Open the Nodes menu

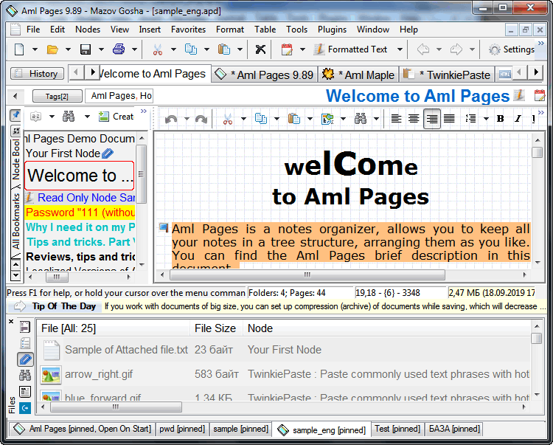coord(88,30)
